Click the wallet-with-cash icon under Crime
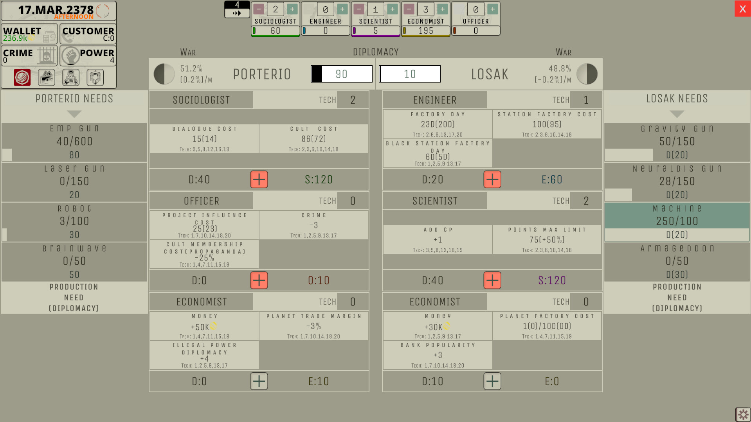Screen dimensions: 751x422 click(46, 77)
